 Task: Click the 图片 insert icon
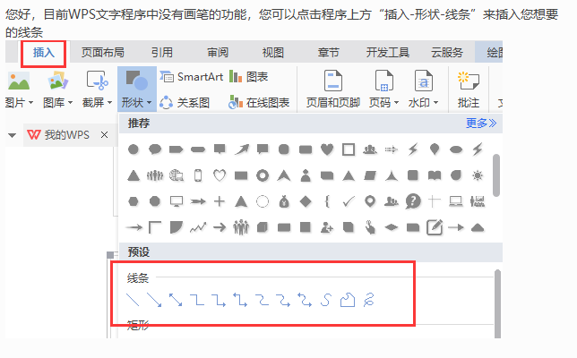tap(19, 81)
